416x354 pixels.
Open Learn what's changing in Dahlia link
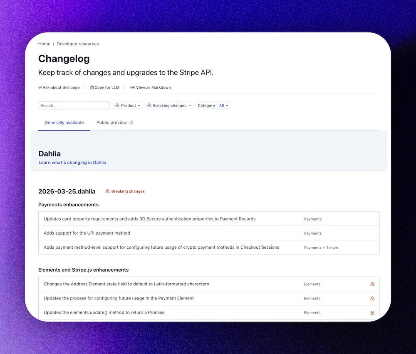pyautogui.click(x=72, y=162)
